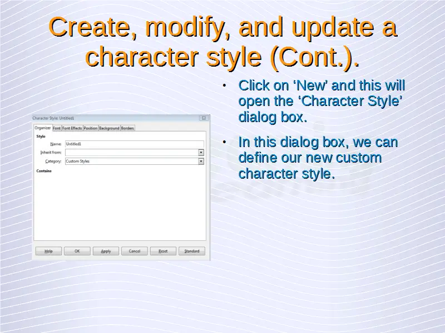Select the slide title text

point(222,42)
